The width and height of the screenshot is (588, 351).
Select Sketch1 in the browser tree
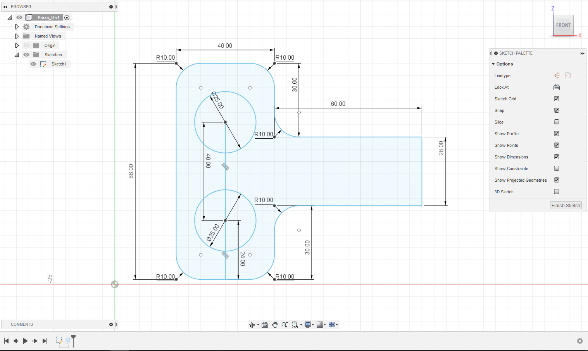coord(59,64)
